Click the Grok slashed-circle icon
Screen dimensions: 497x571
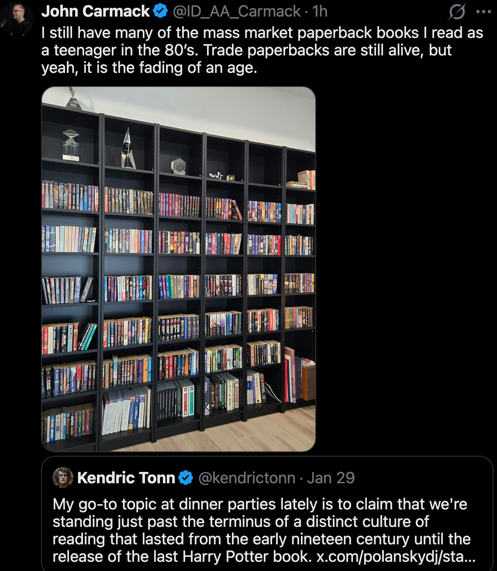click(457, 12)
